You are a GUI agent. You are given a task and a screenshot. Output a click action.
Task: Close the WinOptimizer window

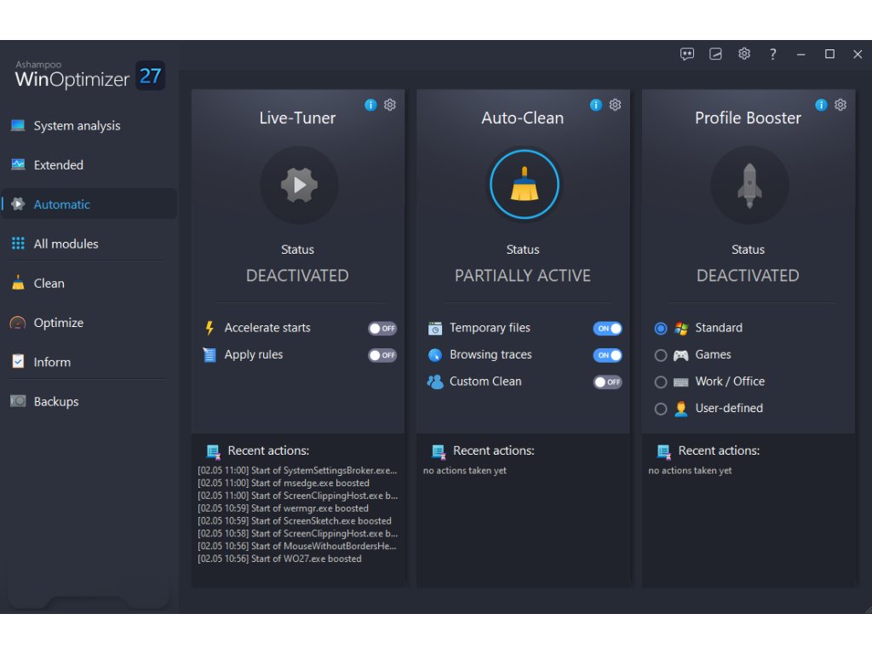coord(858,54)
